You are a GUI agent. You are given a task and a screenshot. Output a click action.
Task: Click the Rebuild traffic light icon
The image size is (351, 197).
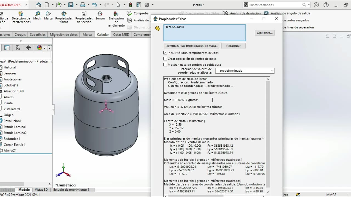tap(130, 5)
